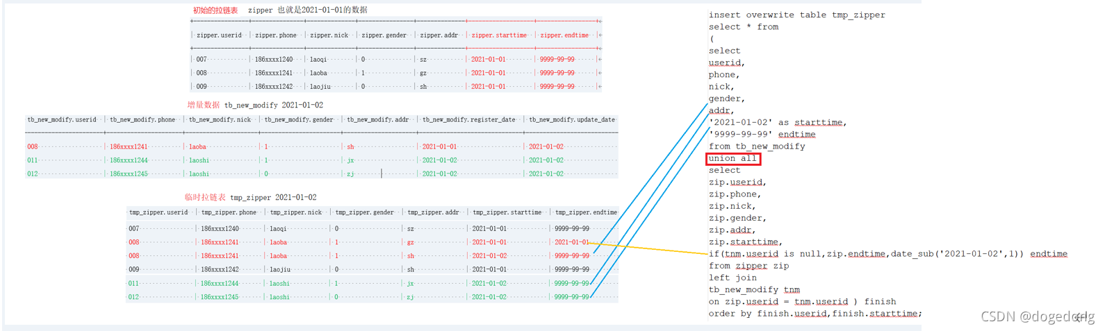Select the 'zipper.addr' column header
The width and height of the screenshot is (1105, 331).
[439, 35]
